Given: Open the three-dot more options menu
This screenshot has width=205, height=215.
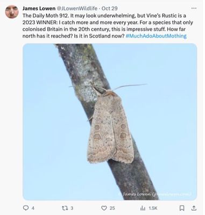Looking at the screenshot, I should (194, 8).
